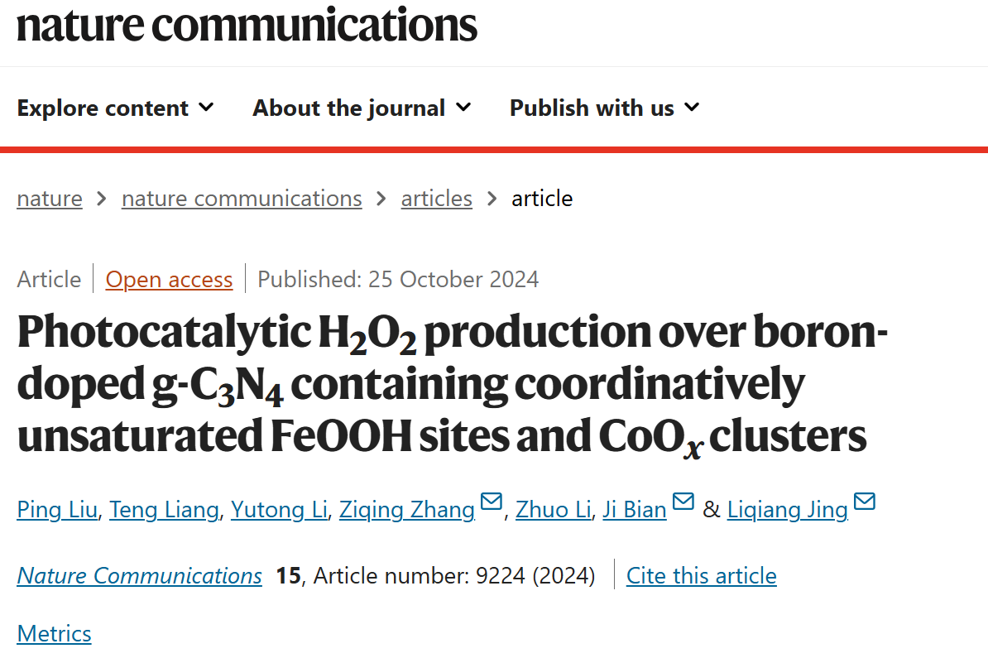Open Yutong Li author link
The image size is (988, 658).
(279, 509)
